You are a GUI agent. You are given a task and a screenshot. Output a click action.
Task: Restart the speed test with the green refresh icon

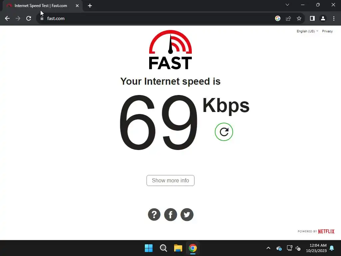pyautogui.click(x=224, y=132)
